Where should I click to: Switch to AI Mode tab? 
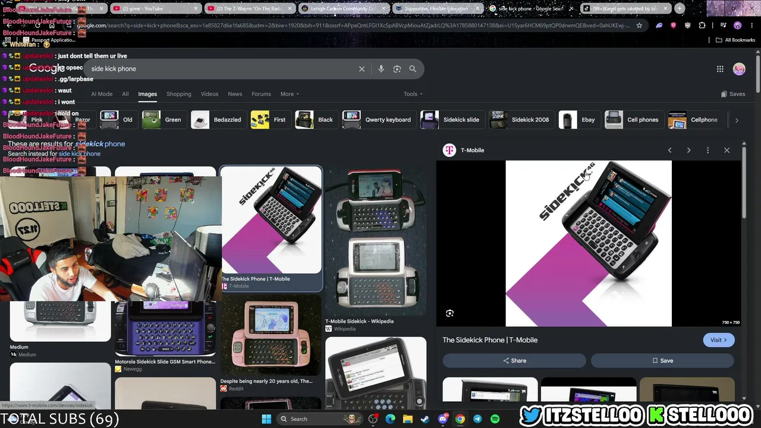[x=102, y=94]
